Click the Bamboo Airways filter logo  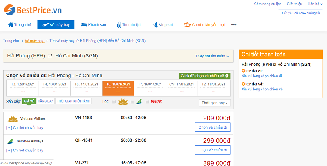coord(139,102)
